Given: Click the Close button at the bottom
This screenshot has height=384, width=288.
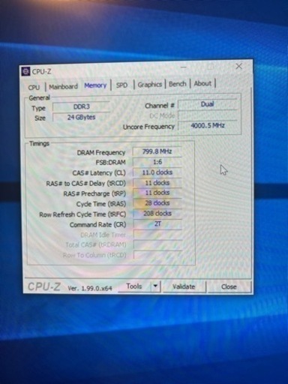Looking at the screenshot, I should pos(229,286).
